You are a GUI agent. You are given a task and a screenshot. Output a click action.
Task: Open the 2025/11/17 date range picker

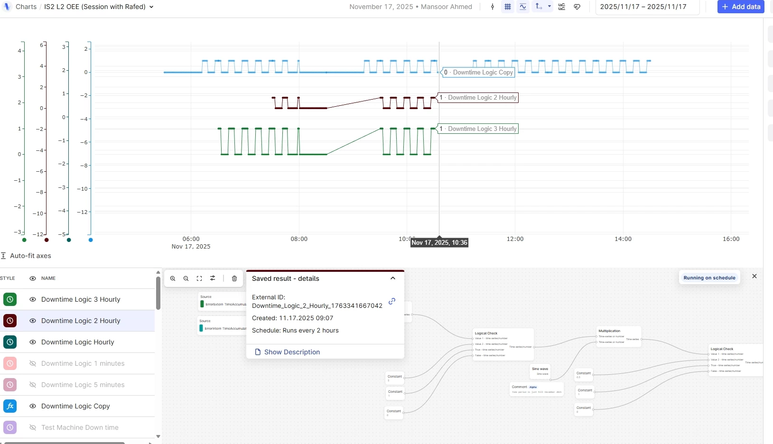pyautogui.click(x=647, y=7)
